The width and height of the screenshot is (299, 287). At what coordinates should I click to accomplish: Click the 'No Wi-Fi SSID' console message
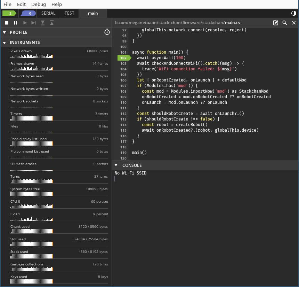tap(131, 173)
